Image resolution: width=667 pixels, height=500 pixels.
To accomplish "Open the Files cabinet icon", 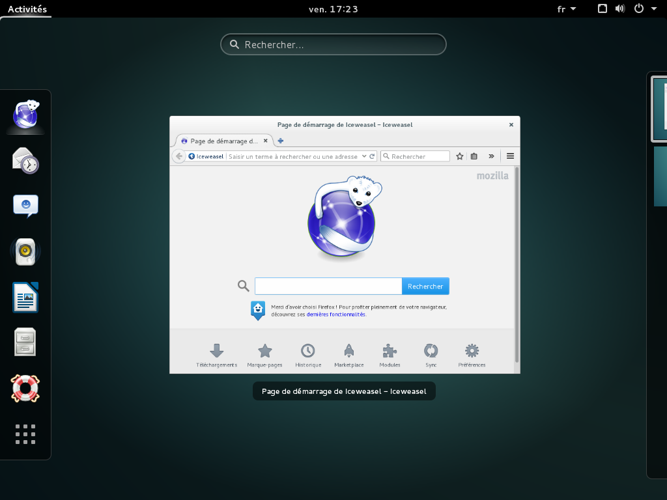I will [x=26, y=342].
